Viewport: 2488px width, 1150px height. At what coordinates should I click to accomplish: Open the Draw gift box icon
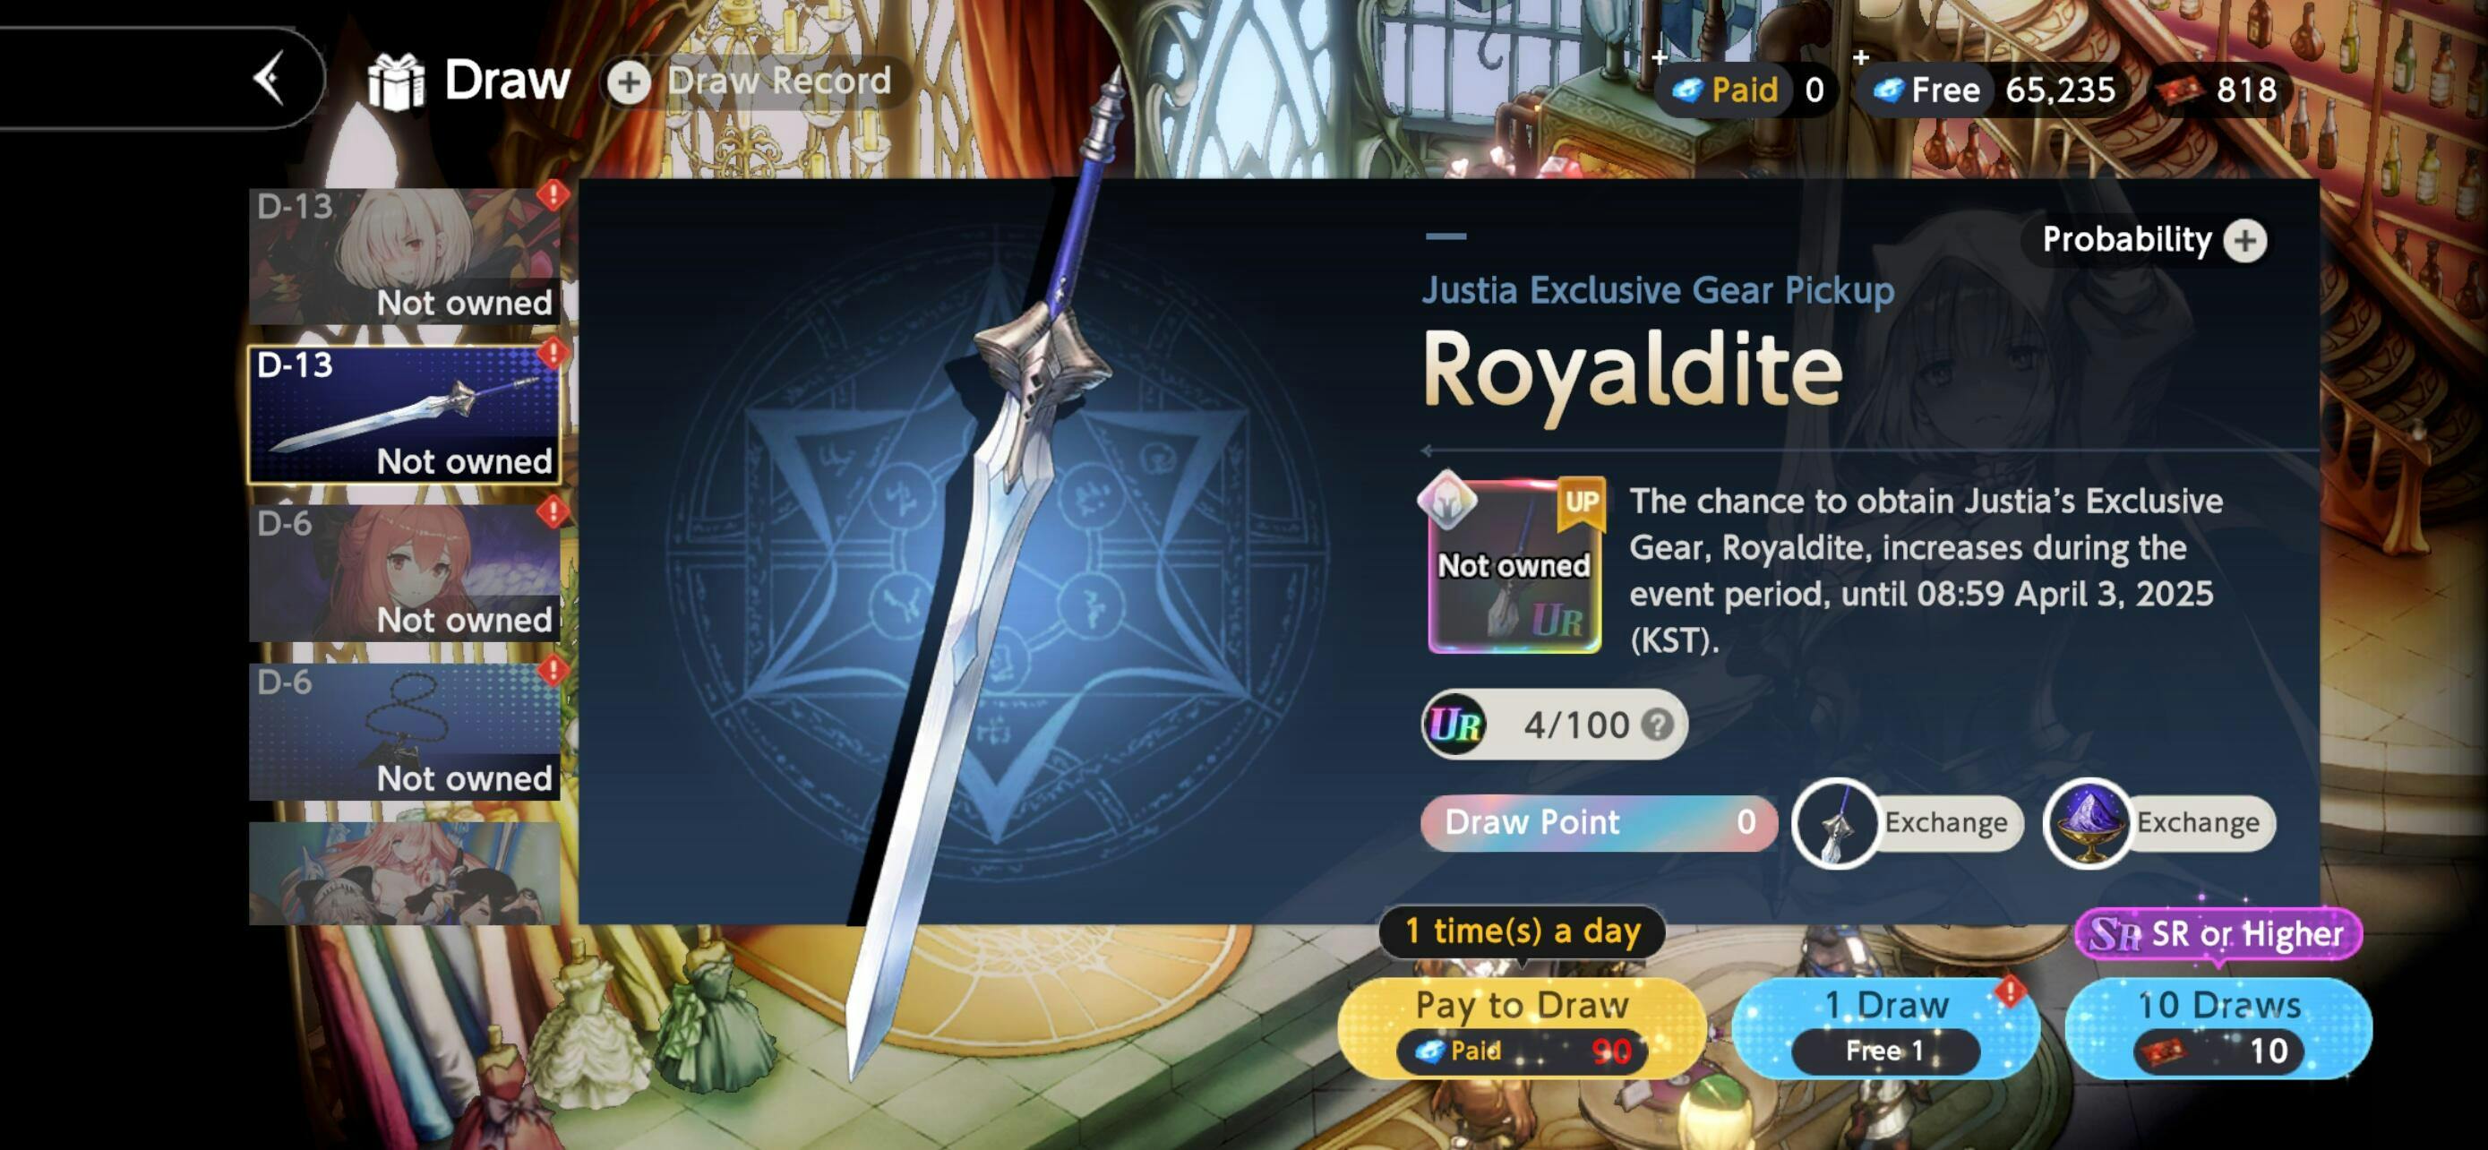click(396, 82)
